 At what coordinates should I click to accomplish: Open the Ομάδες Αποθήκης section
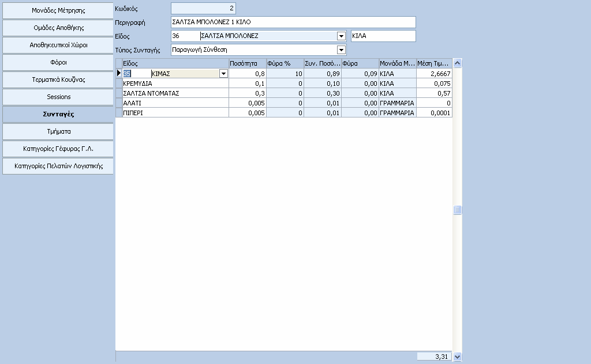(58, 28)
